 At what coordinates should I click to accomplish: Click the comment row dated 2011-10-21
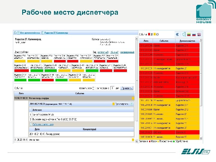pyautogui.click(x=81, y=134)
